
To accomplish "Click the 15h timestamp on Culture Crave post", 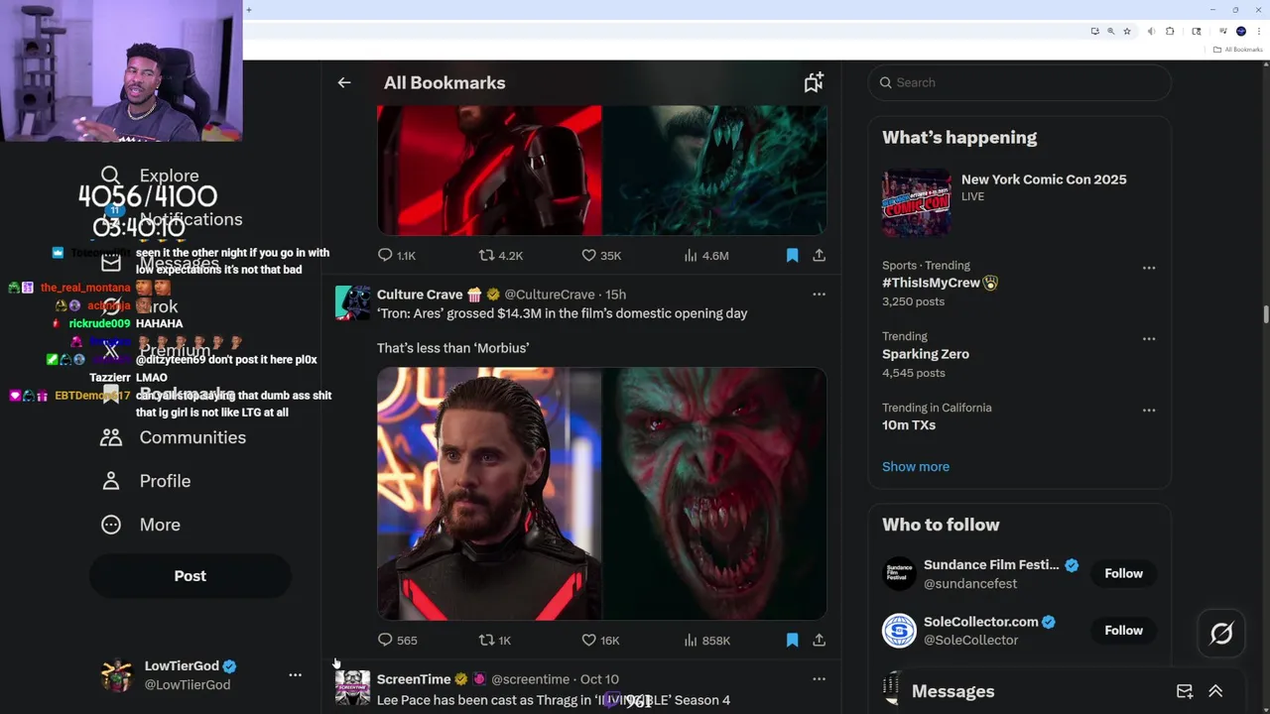I will (x=615, y=295).
